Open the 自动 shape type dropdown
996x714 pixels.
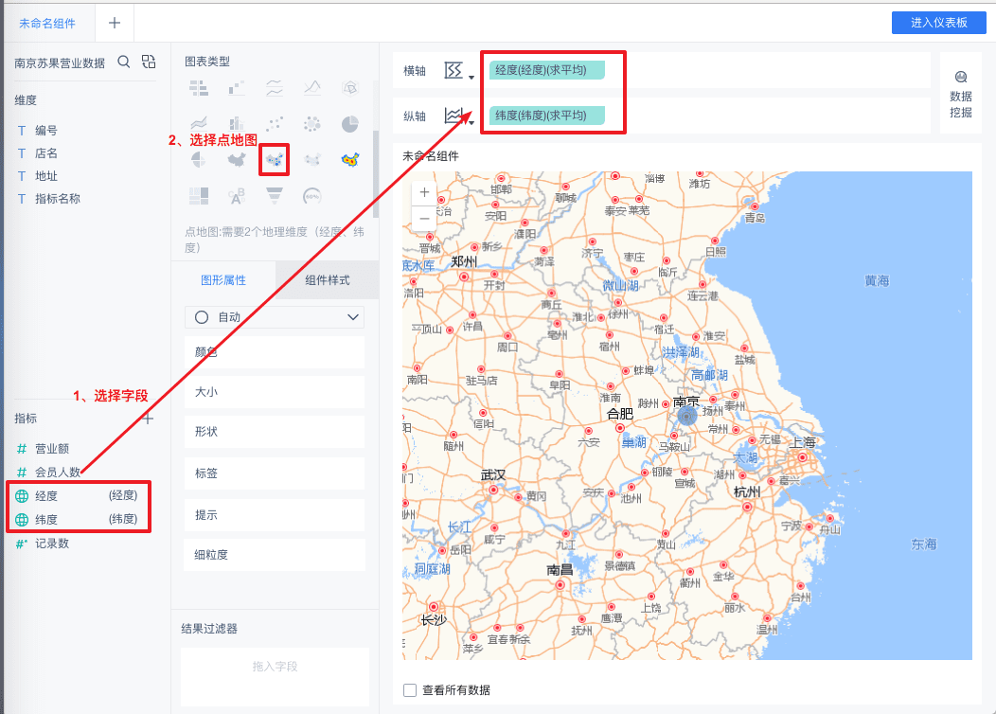275,317
